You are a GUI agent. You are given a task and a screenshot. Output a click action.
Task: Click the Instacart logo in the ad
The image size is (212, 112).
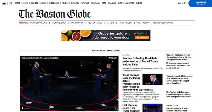point(141,33)
